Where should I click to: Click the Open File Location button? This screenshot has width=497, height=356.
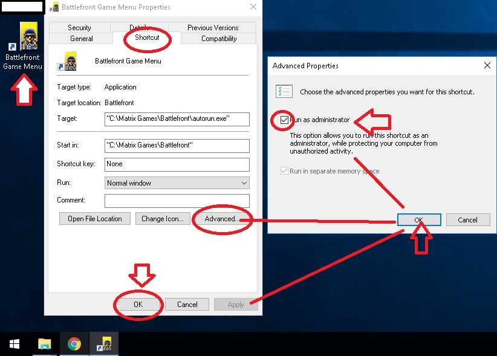point(95,219)
